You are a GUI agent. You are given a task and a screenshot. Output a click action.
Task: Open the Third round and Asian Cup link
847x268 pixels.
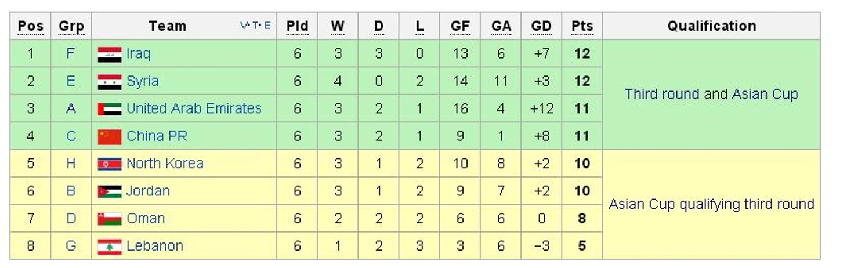pos(711,94)
